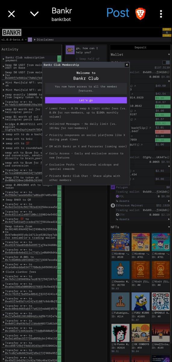Open the OK COWBOYS NFT ID #58
Image resolution: width=172 pixels, height=362 pixels.
pyautogui.click(x=141, y=333)
